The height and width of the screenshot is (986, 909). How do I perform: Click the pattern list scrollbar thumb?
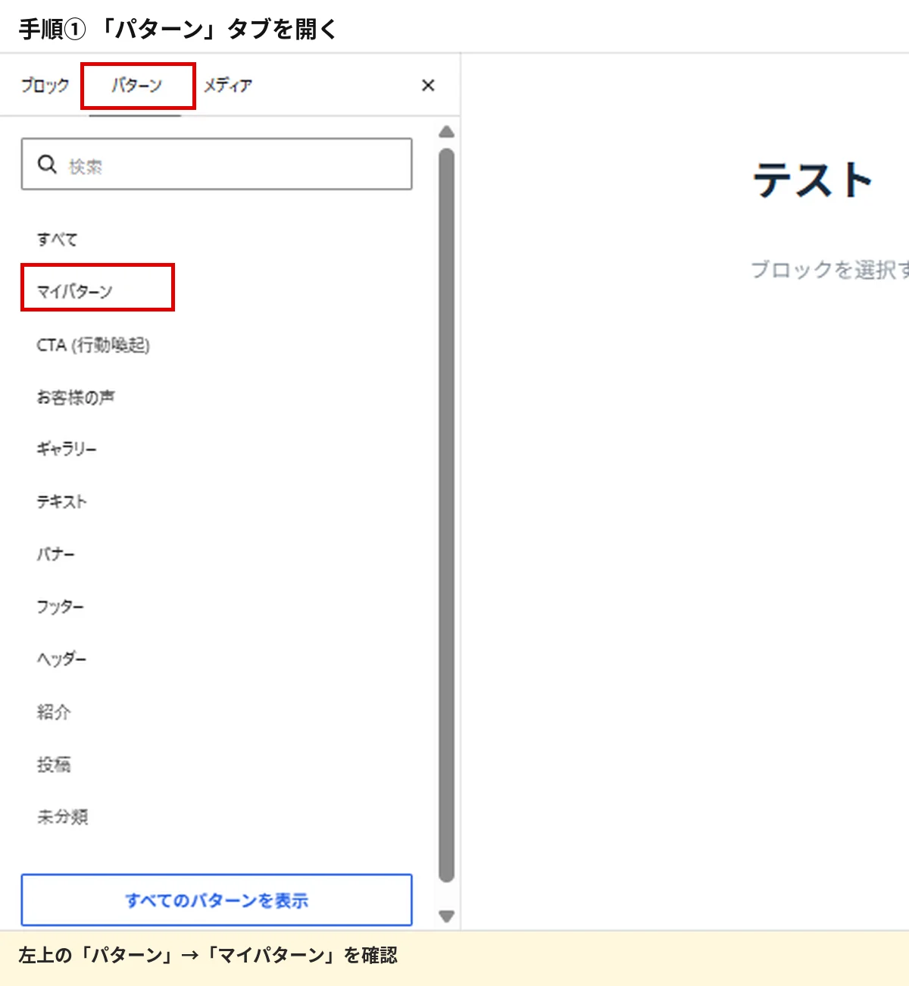pyautogui.click(x=447, y=515)
